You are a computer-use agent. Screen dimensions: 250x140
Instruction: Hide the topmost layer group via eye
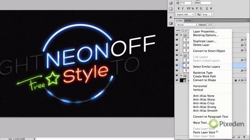177,35
